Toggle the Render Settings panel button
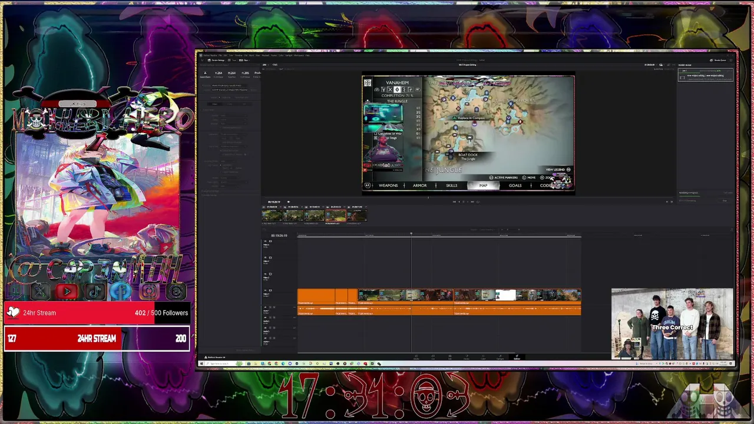The height and width of the screenshot is (424, 754). (x=216, y=60)
